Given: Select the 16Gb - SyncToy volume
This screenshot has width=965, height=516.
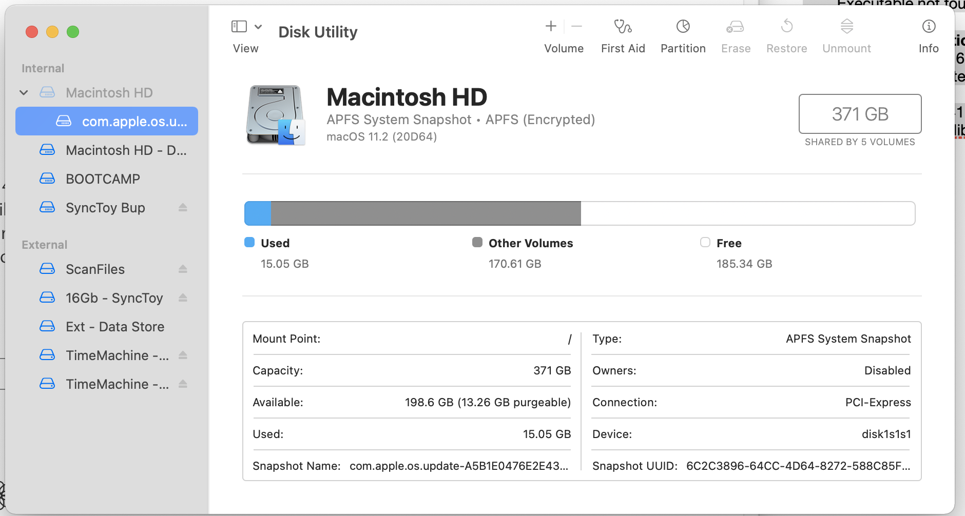Looking at the screenshot, I should coord(107,298).
